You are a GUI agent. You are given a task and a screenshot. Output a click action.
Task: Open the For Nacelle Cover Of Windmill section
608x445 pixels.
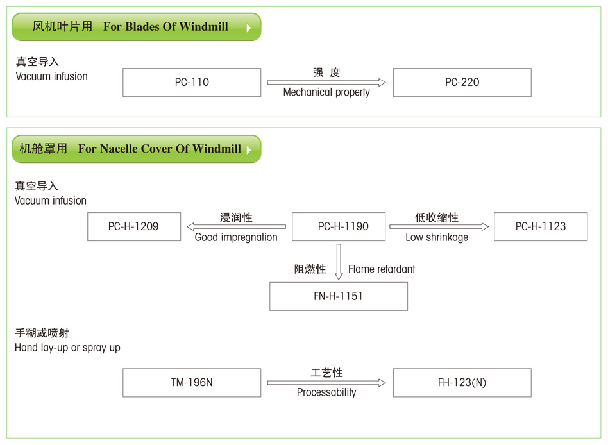[x=136, y=149]
